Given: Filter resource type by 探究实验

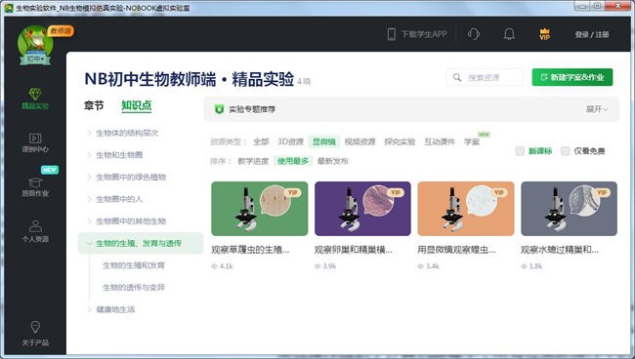Looking at the screenshot, I should [x=400, y=141].
